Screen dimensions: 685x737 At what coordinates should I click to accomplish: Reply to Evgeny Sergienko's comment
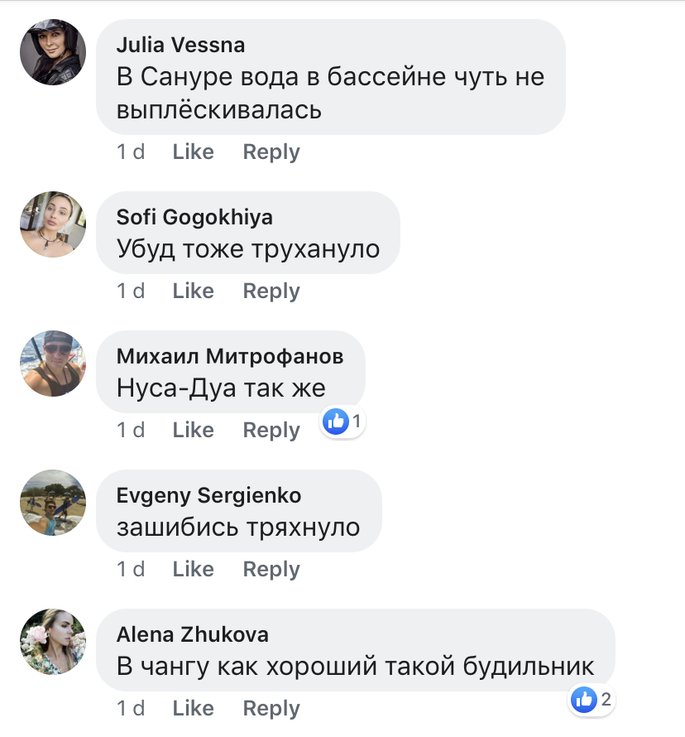(271, 570)
